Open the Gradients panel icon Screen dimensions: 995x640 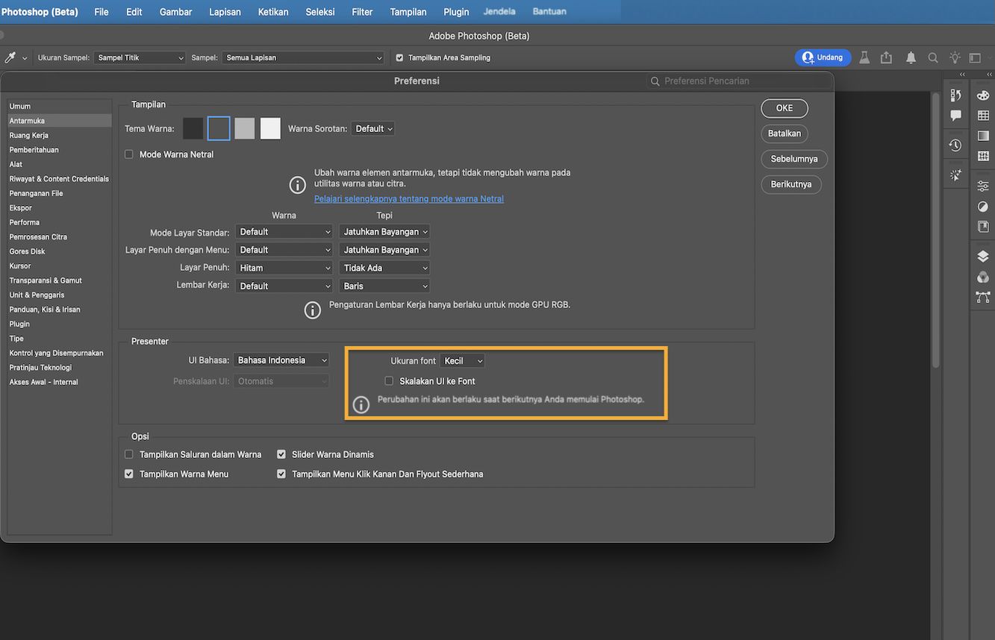point(982,135)
